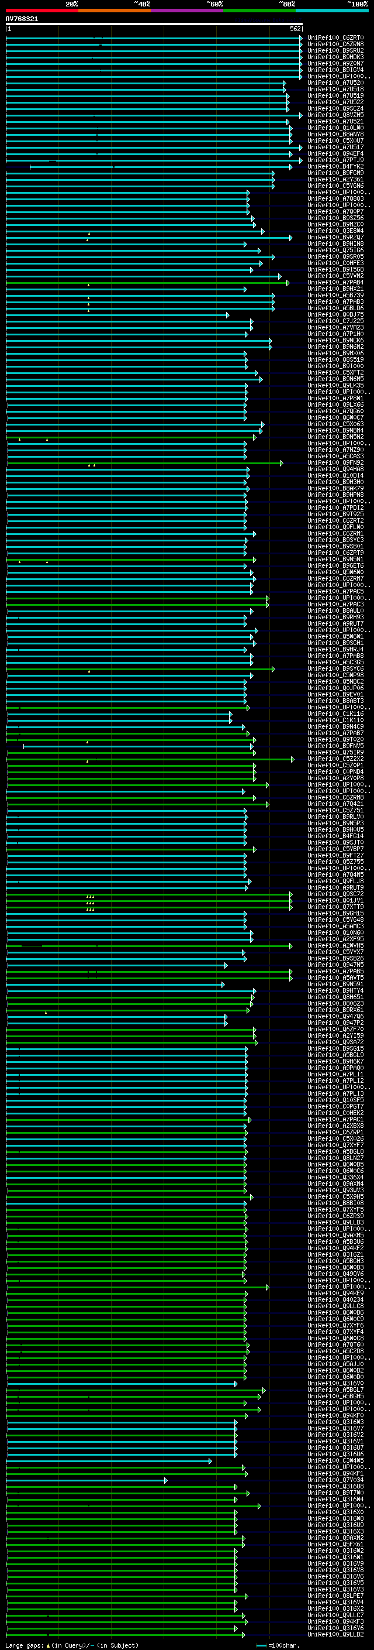
Task: Click the UniRef100_B9NCK6 label
Action: (335, 340)
